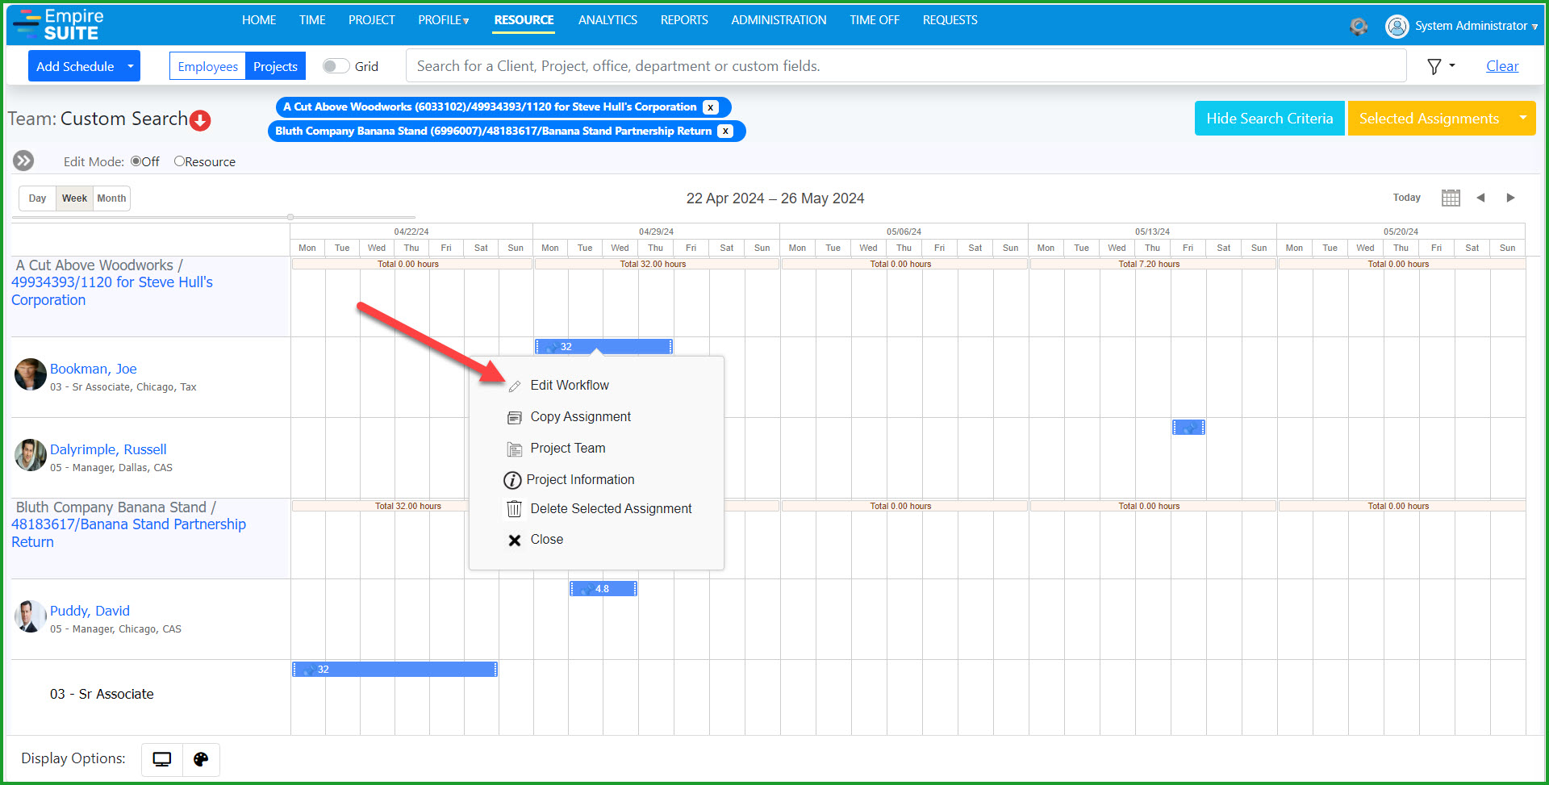Click the Clear link

1502,66
